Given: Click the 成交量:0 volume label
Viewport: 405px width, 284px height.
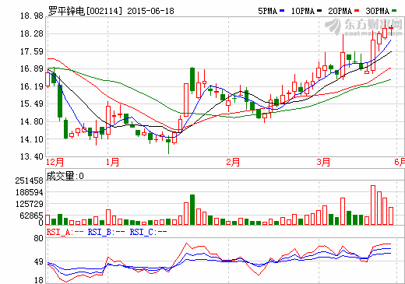Looking at the screenshot, I should click(x=65, y=176).
